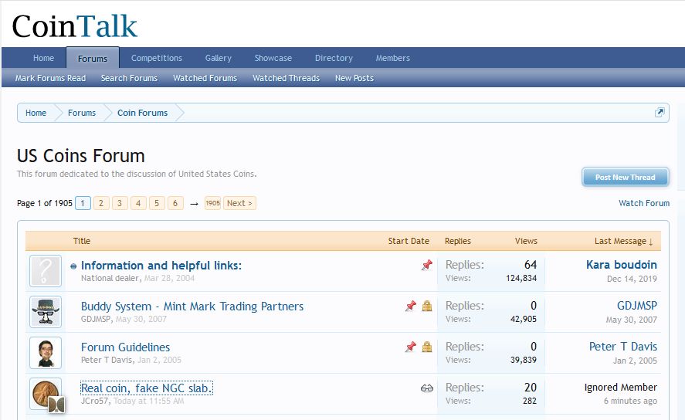Go to page 1905 of threads
This screenshot has height=420, width=685.
click(212, 203)
